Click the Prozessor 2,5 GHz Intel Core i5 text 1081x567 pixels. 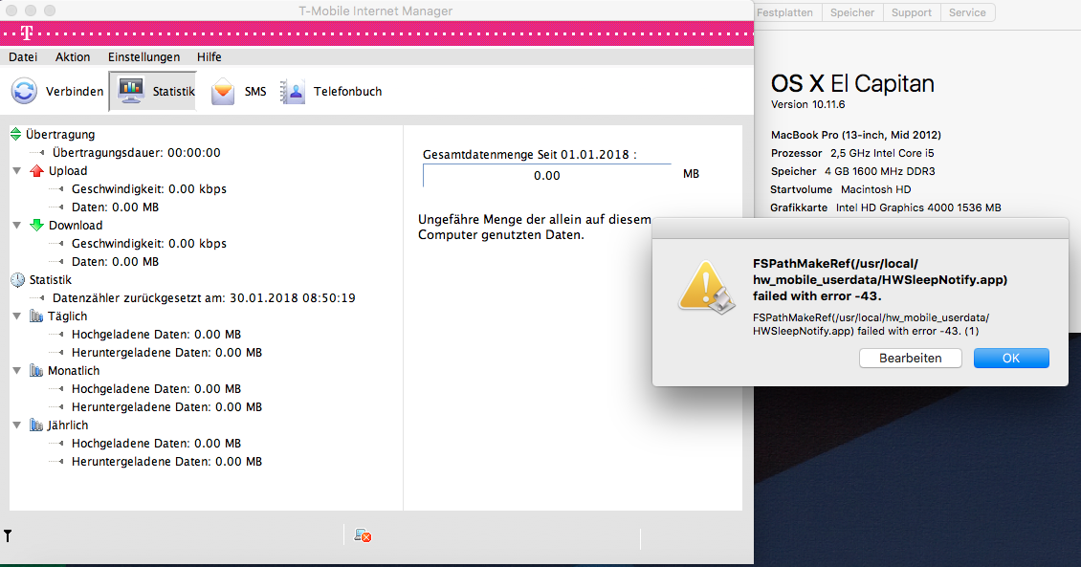pos(852,153)
